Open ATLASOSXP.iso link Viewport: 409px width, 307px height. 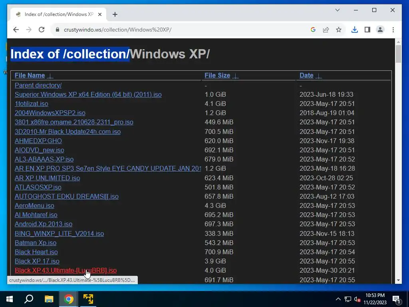(x=38, y=187)
